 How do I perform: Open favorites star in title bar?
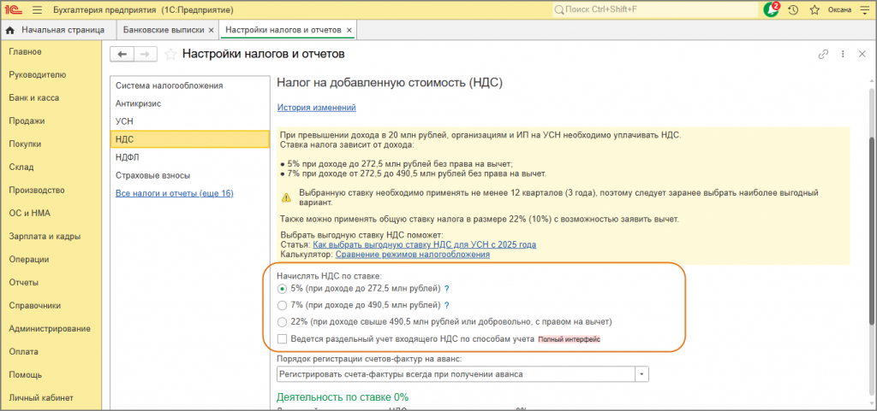pos(814,10)
